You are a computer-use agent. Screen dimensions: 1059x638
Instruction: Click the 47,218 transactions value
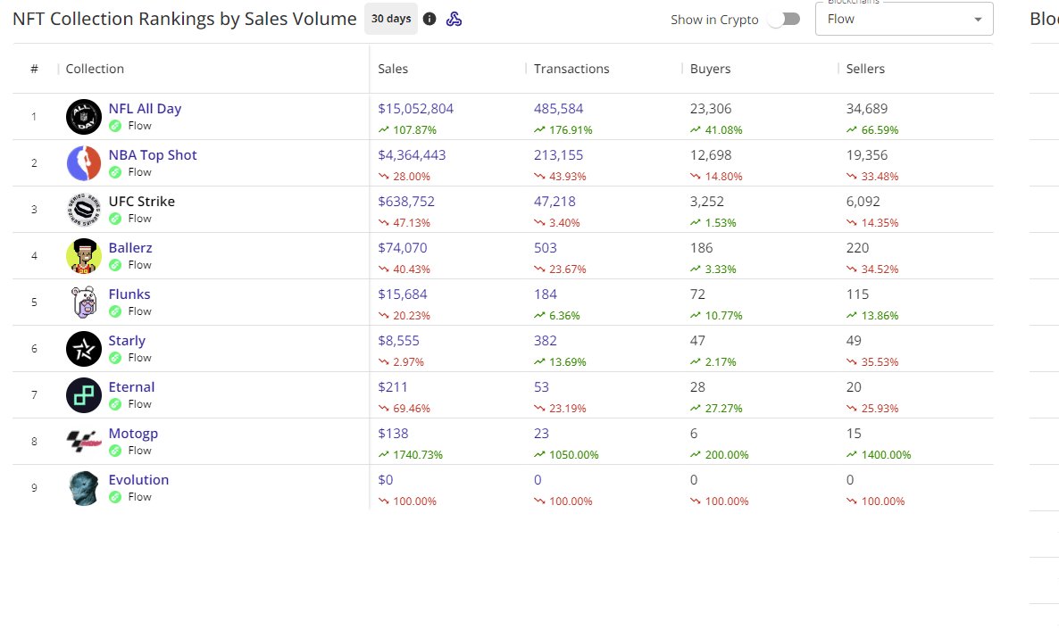point(555,202)
